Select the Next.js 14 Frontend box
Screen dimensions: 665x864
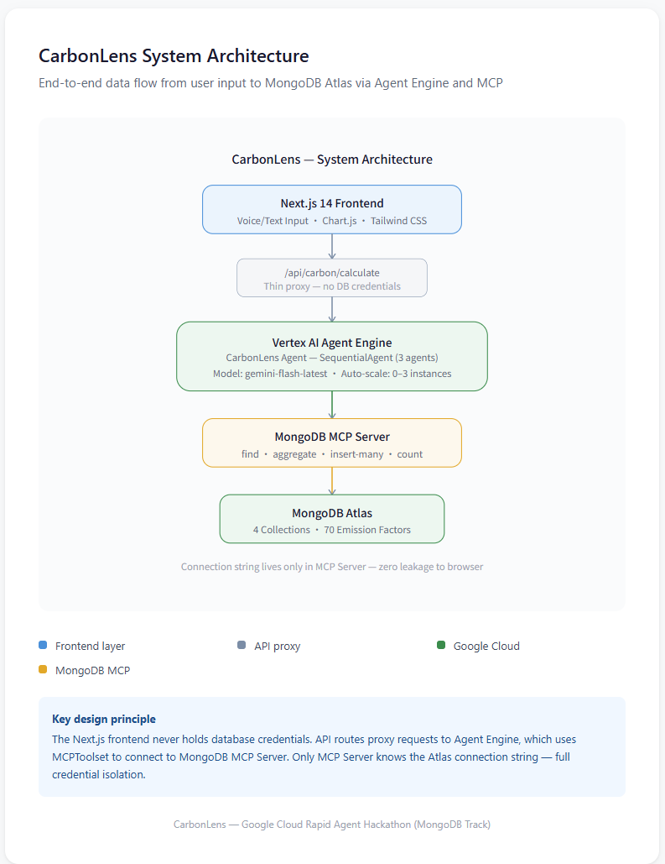pos(332,209)
